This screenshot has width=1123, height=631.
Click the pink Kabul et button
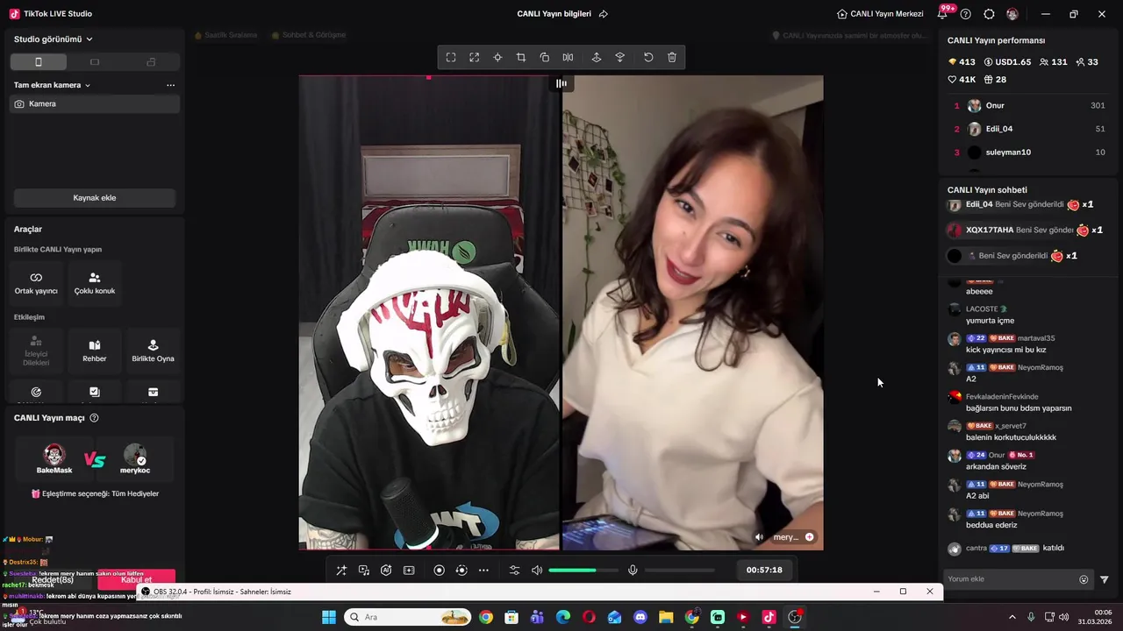tap(136, 579)
